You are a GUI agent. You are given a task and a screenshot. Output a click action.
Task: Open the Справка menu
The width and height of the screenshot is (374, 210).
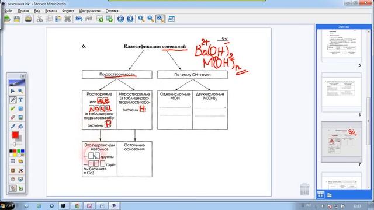pos(112,11)
